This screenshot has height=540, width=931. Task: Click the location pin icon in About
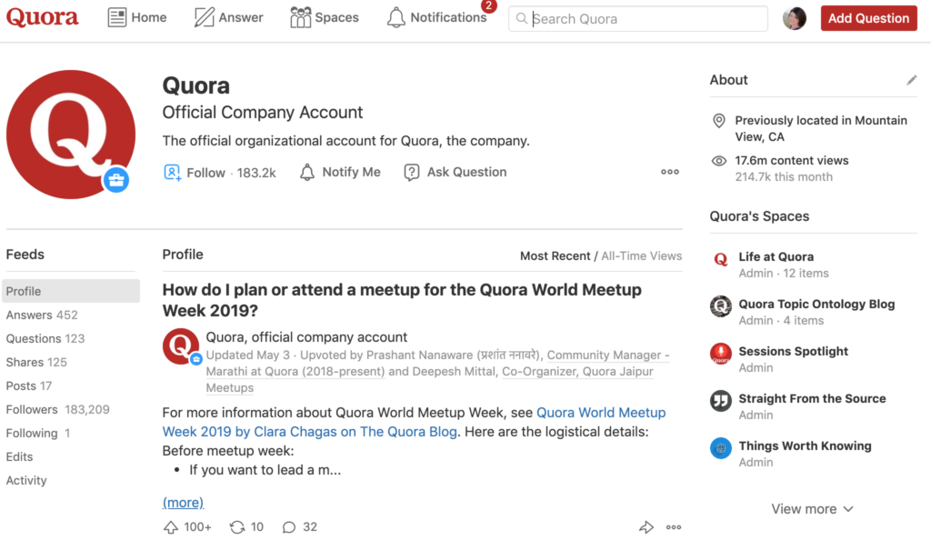[718, 121]
